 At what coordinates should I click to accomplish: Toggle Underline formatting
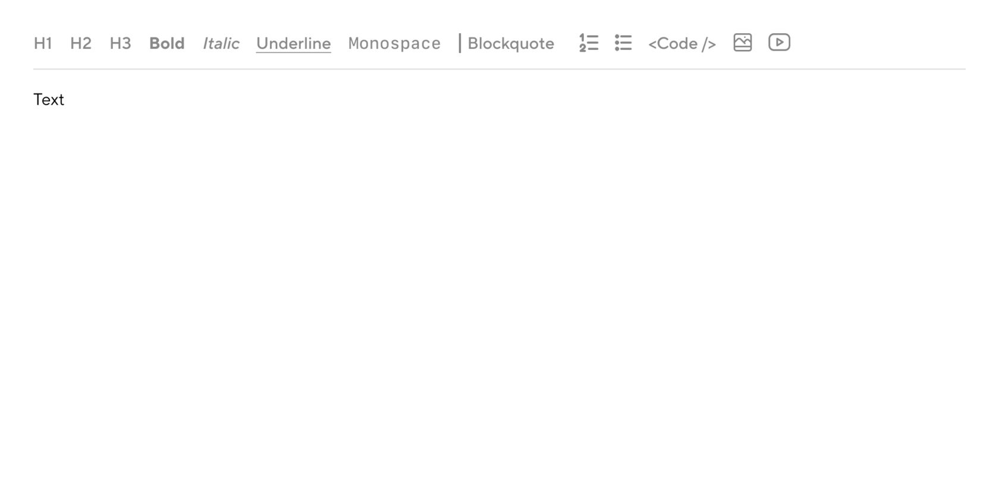pyautogui.click(x=294, y=44)
